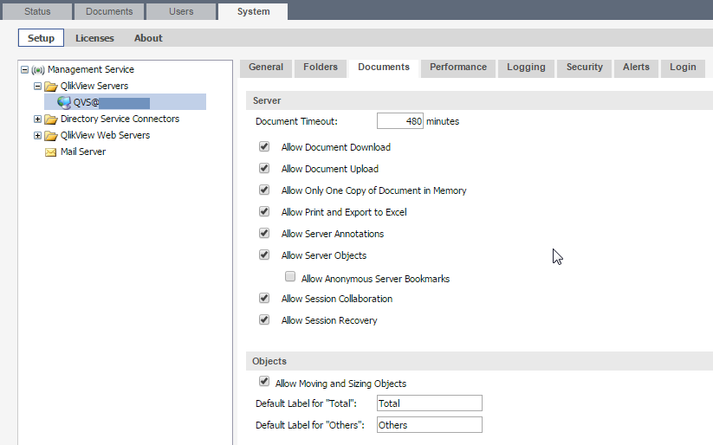Click the Default Label for Others field
Viewport: 713px width, 445px height.
pos(430,425)
